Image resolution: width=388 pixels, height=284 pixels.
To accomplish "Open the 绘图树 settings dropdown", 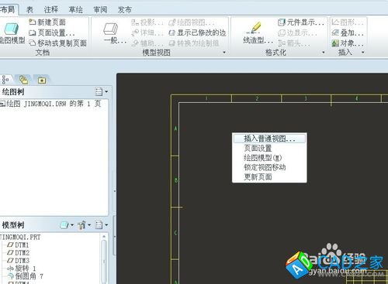I will 101,91.
